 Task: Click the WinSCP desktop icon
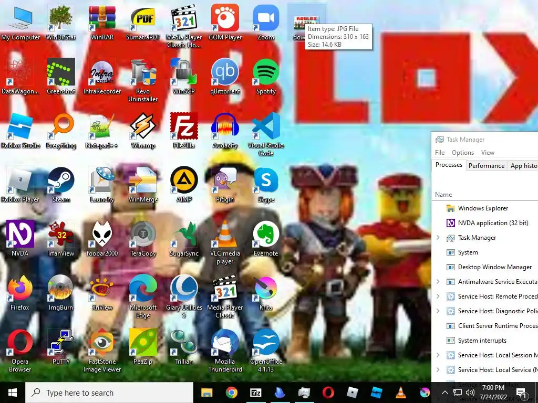tap(184, 77)
